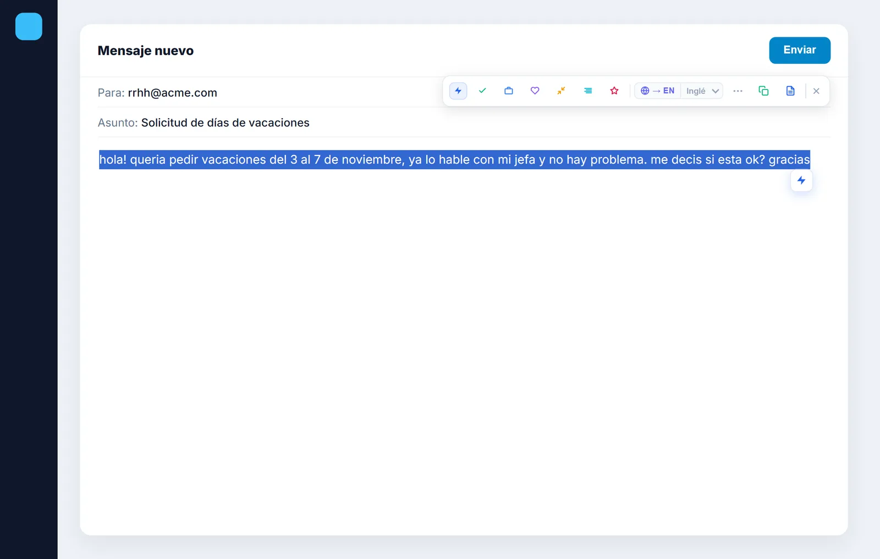Click the blue app logo in sidebar
880x559 pixels.
29,26
